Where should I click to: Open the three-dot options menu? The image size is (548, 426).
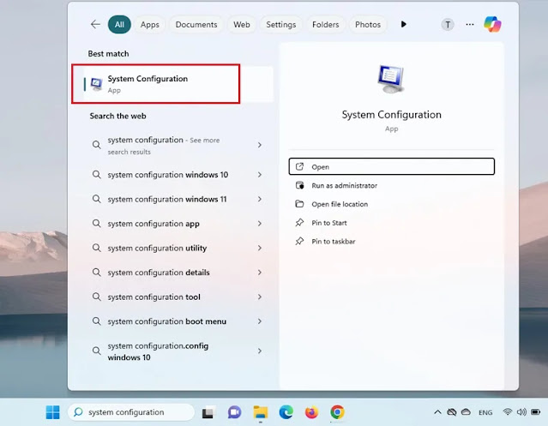470,25
